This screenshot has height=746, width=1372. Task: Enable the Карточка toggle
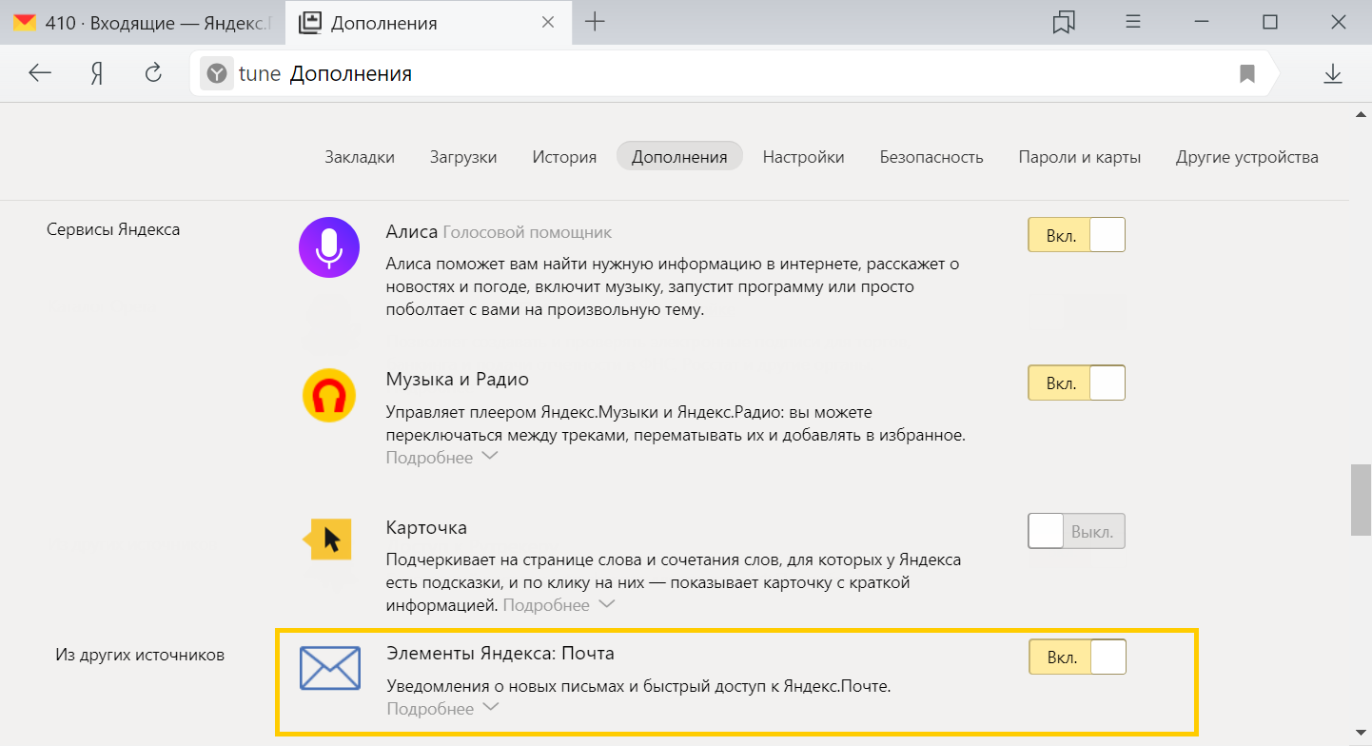tap(1076, 531)
